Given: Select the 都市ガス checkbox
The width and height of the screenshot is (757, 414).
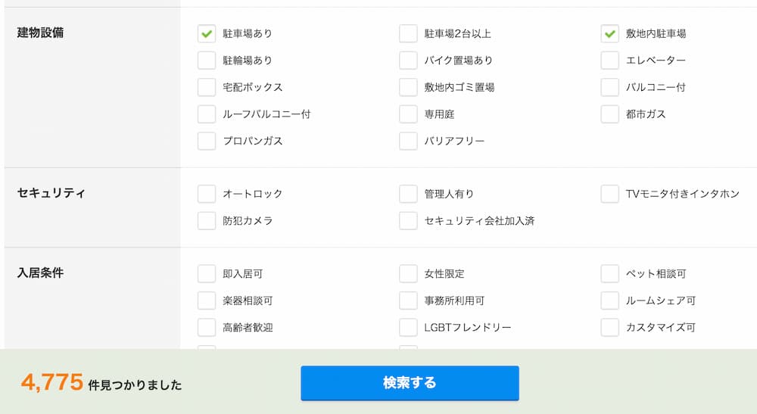Looking at the screenshot, I should click(610, 114).
